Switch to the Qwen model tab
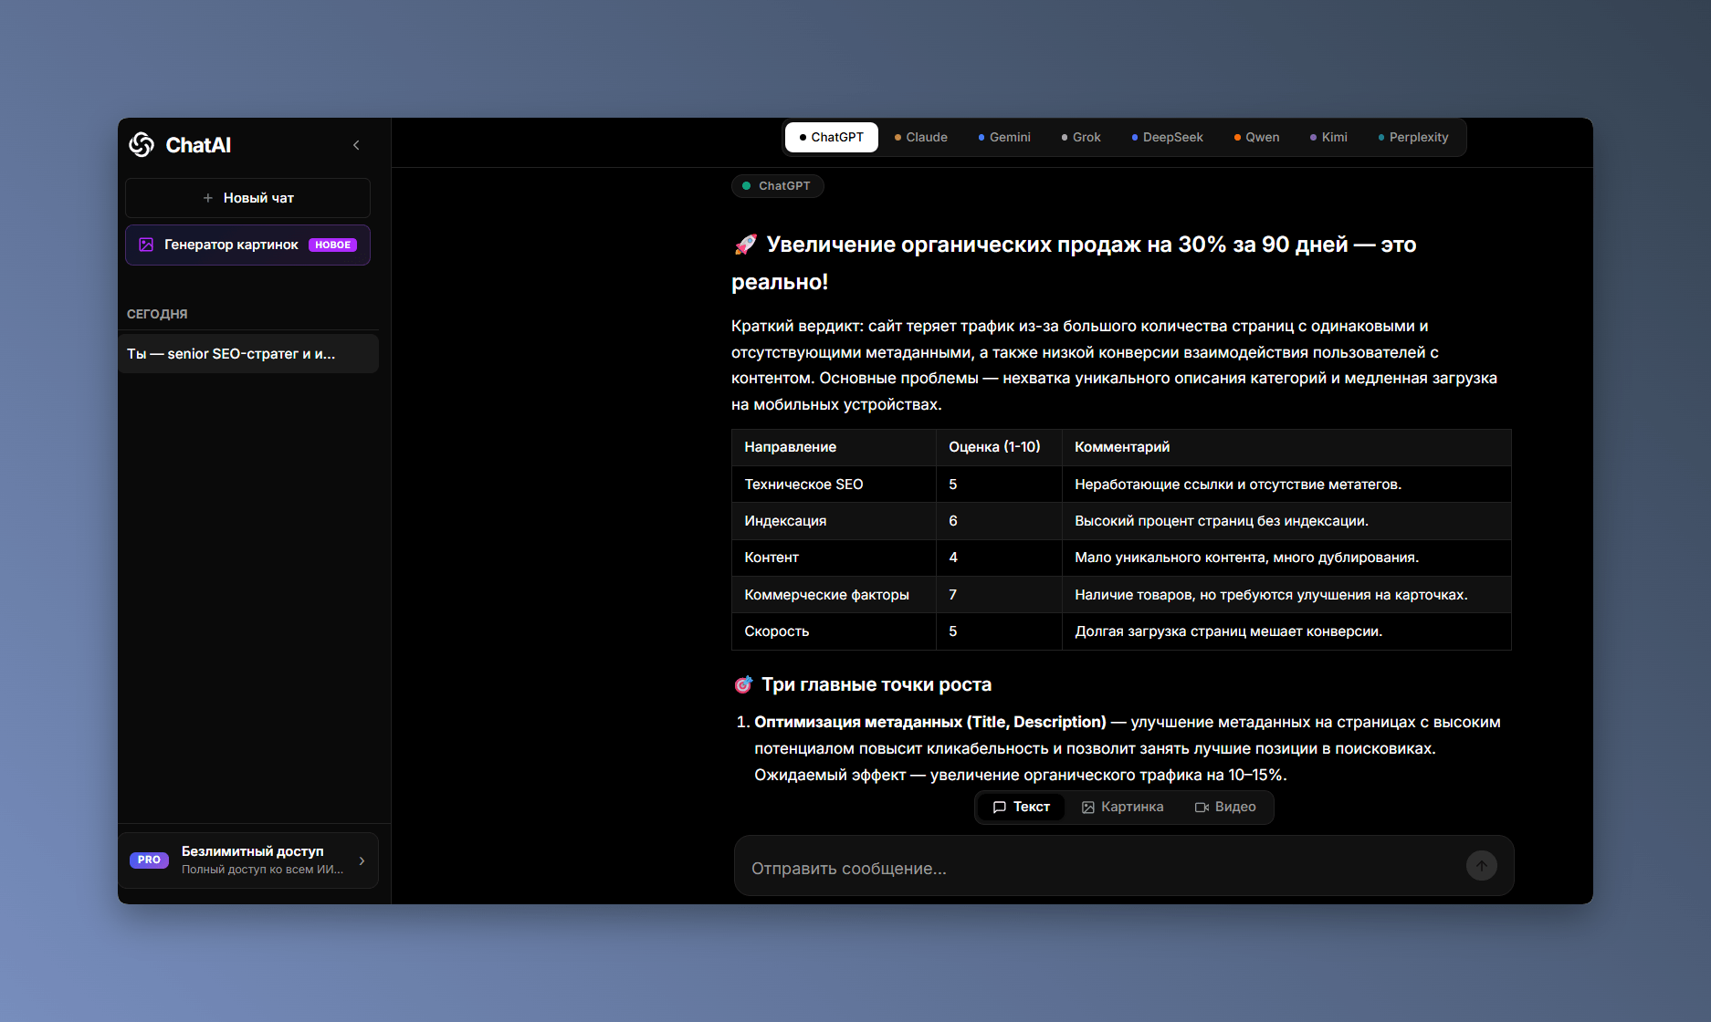Image resolution: width=1711 pixels, height=1022 pixels. [x=1257, y=137]
